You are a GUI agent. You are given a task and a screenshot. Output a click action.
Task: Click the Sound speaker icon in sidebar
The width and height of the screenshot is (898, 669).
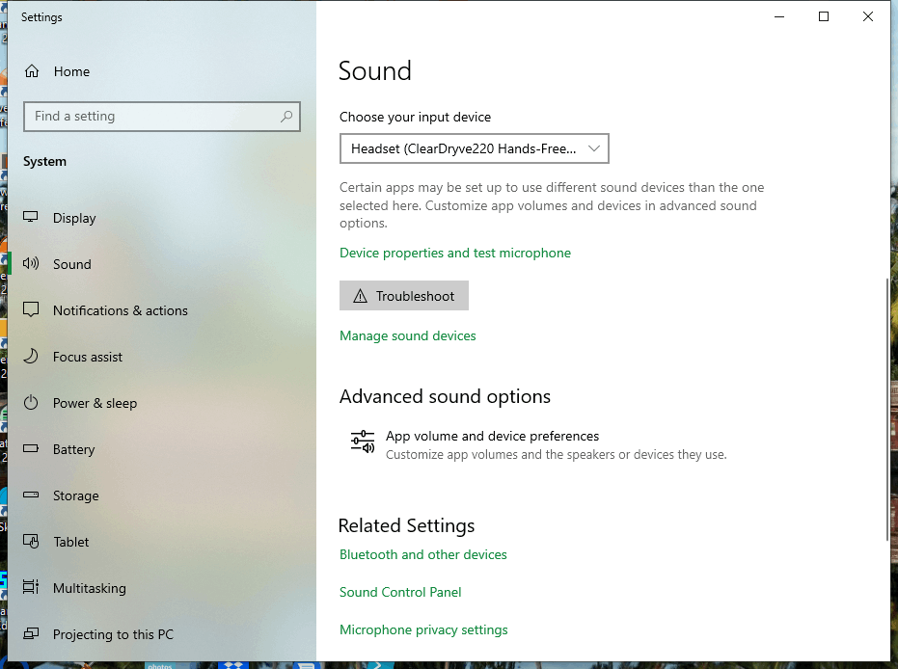click(x=31, y=264)
